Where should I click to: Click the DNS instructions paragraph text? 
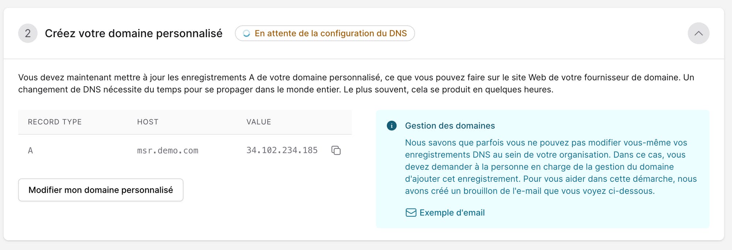click(x=356, y=84)
